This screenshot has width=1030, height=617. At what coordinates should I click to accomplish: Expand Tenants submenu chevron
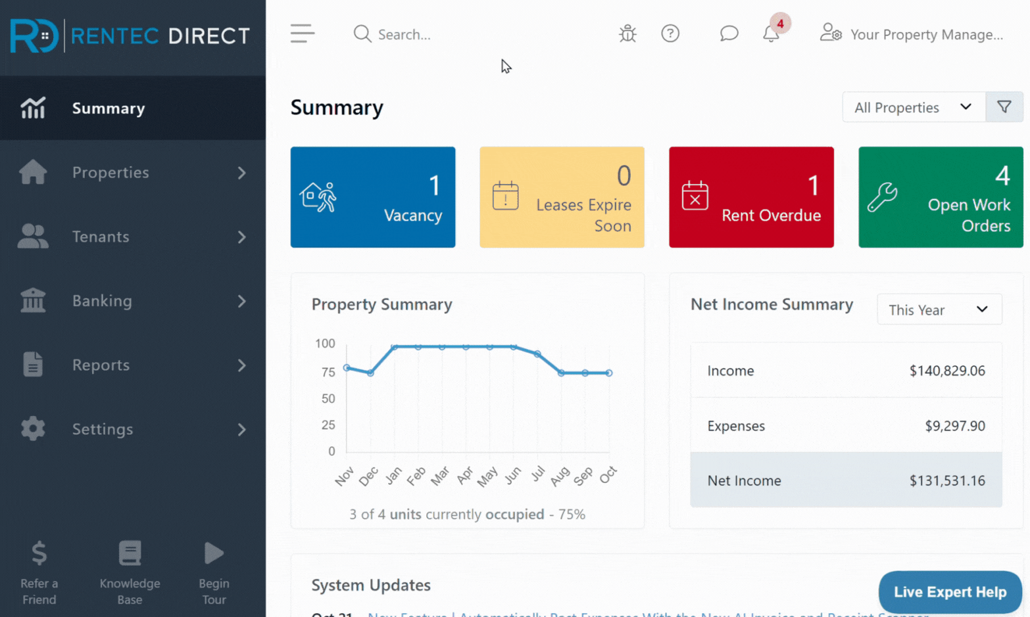point(242,237)
